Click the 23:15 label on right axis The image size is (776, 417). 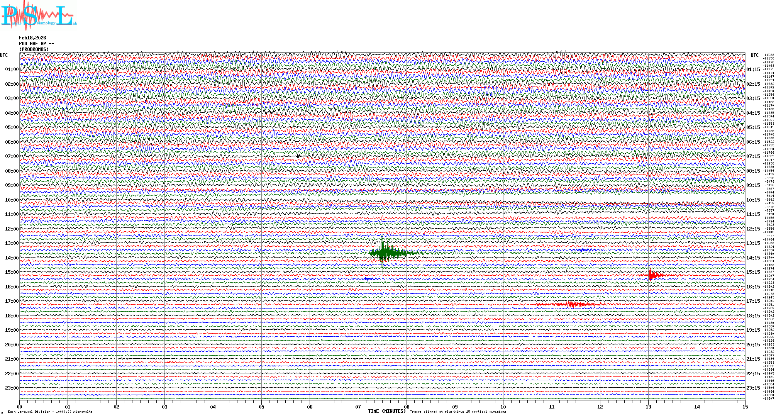tap(753, 388)
